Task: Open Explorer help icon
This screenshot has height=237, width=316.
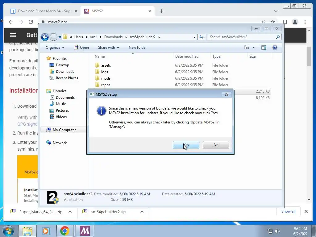Action: click(275, 48)
